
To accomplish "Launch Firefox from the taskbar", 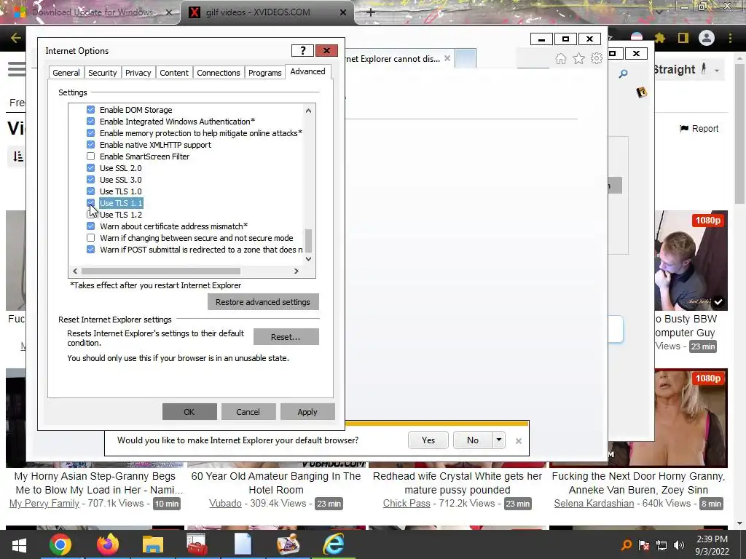I will point(108,544).
